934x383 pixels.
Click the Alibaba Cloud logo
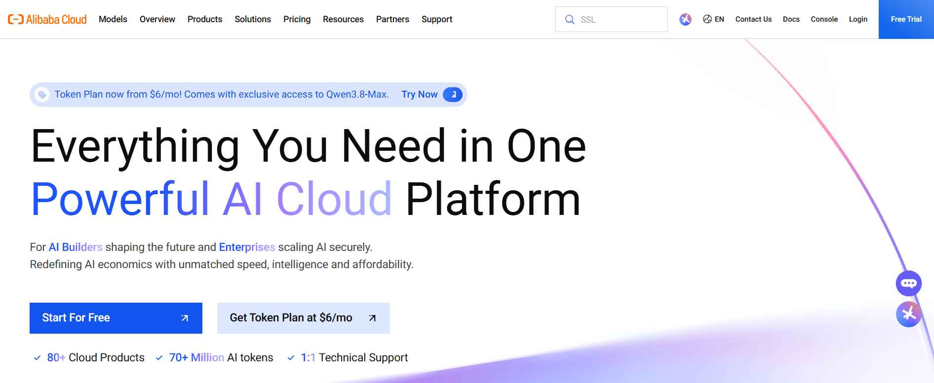[x=47, y=19]
